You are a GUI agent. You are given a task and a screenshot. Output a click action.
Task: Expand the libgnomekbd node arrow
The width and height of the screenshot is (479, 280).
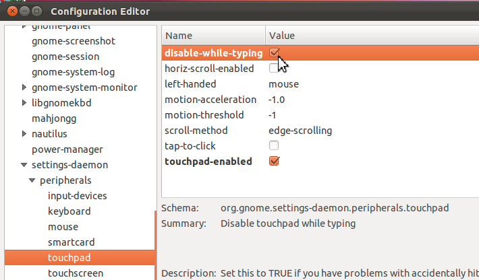[24, 103]
